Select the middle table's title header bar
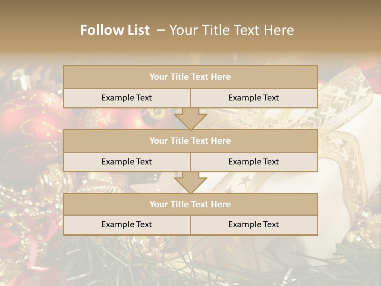The image size is (381, 286). [x=190, y=141]
